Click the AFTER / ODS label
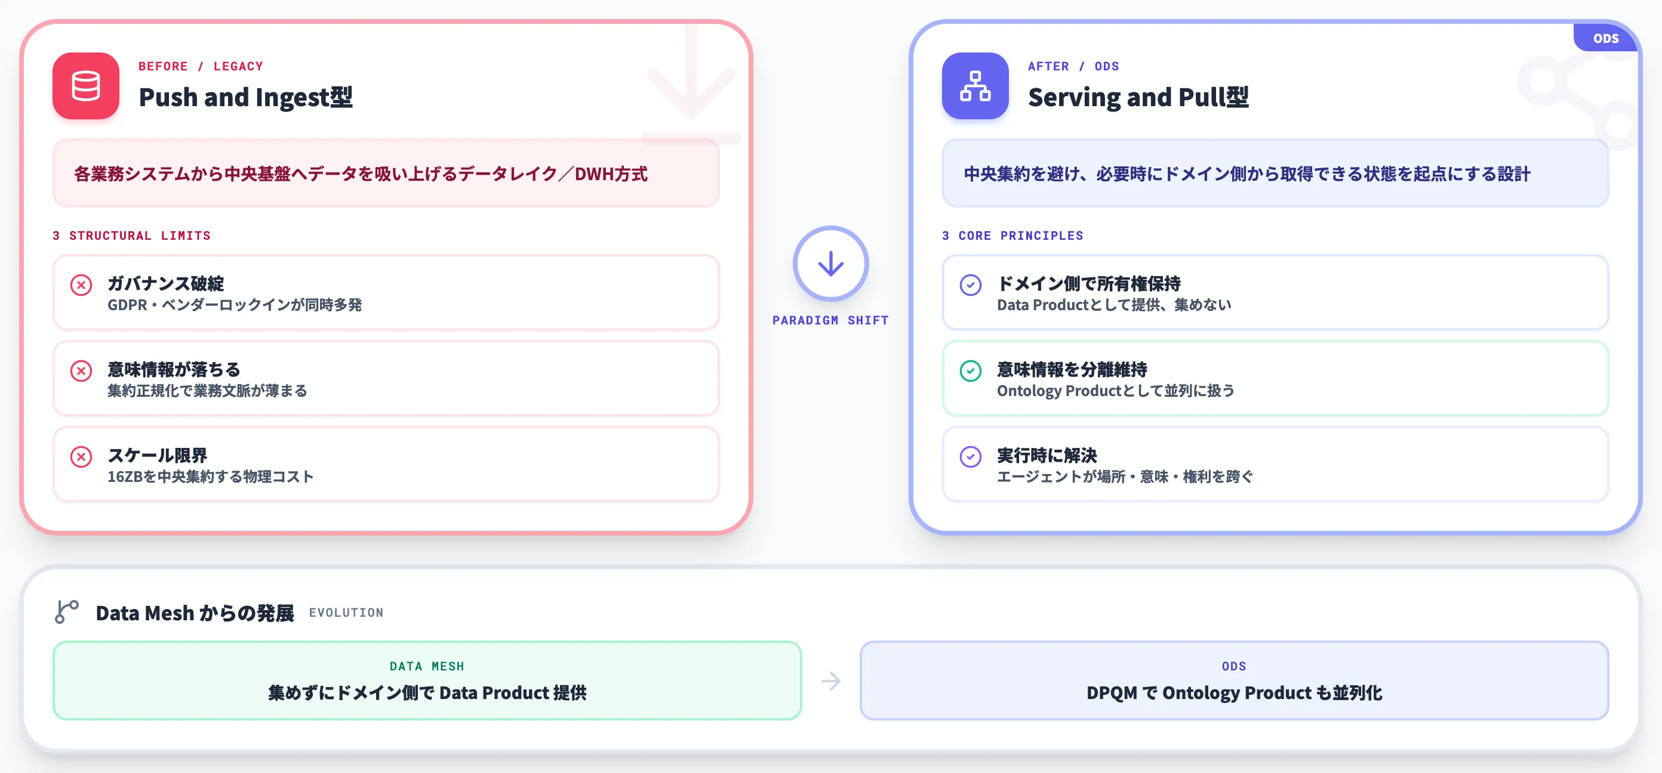Image resolution: width=1662 pixels, height=773 pixels. 1073,66
